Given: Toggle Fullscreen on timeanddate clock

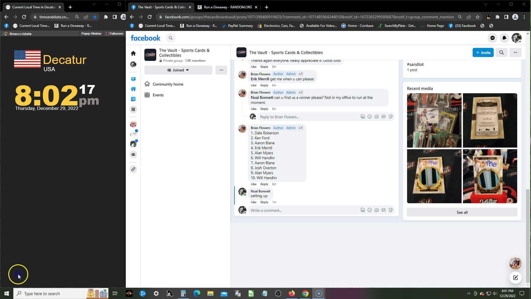Looking at the screenshot, I should [114, 34].
